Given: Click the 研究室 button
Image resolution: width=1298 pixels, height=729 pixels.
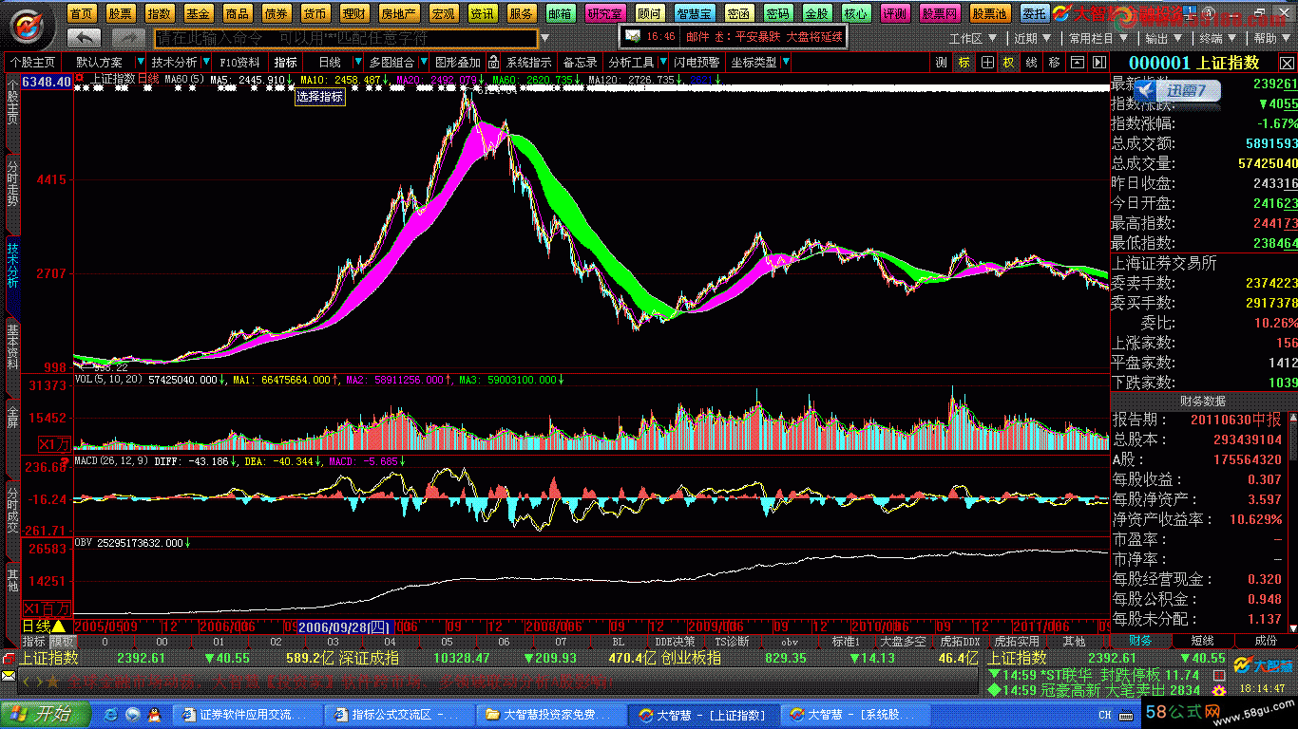Looking at the screenshot, I should [605, 13].
